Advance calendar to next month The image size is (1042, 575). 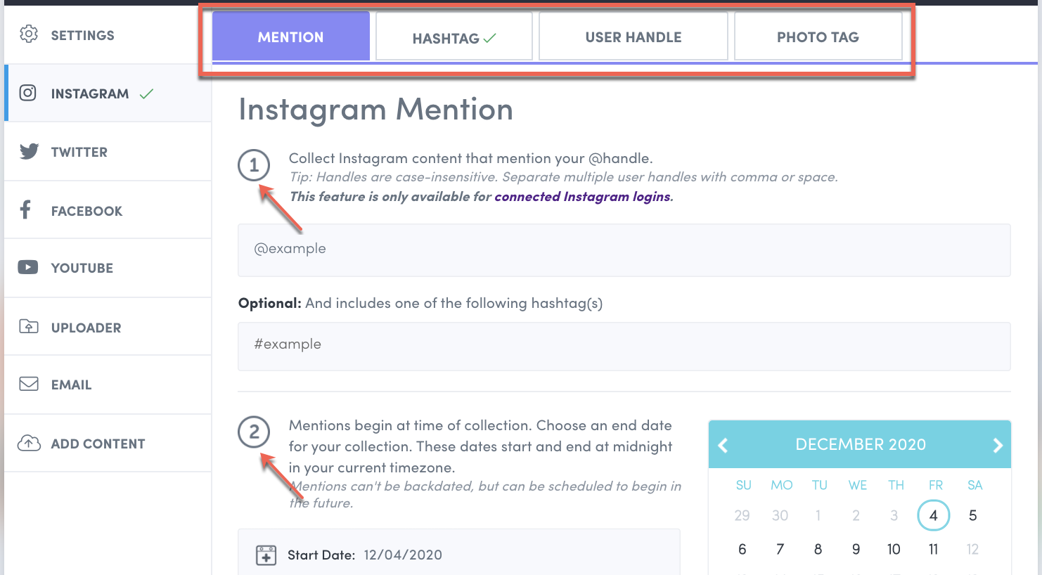997,445
